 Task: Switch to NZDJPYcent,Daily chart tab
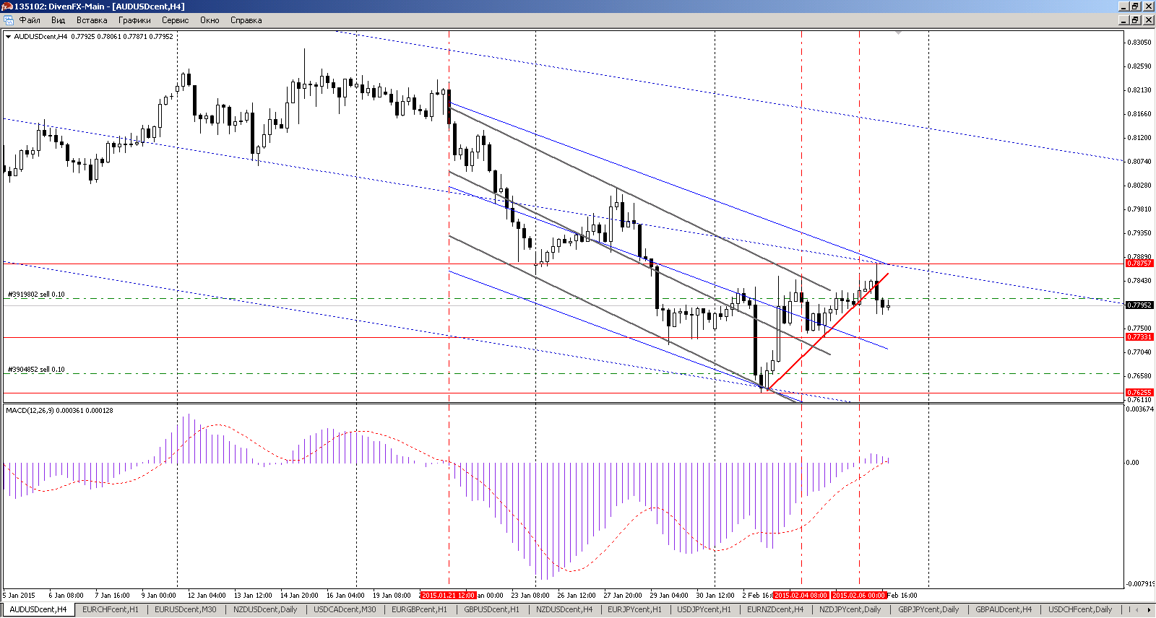(850, 609)
